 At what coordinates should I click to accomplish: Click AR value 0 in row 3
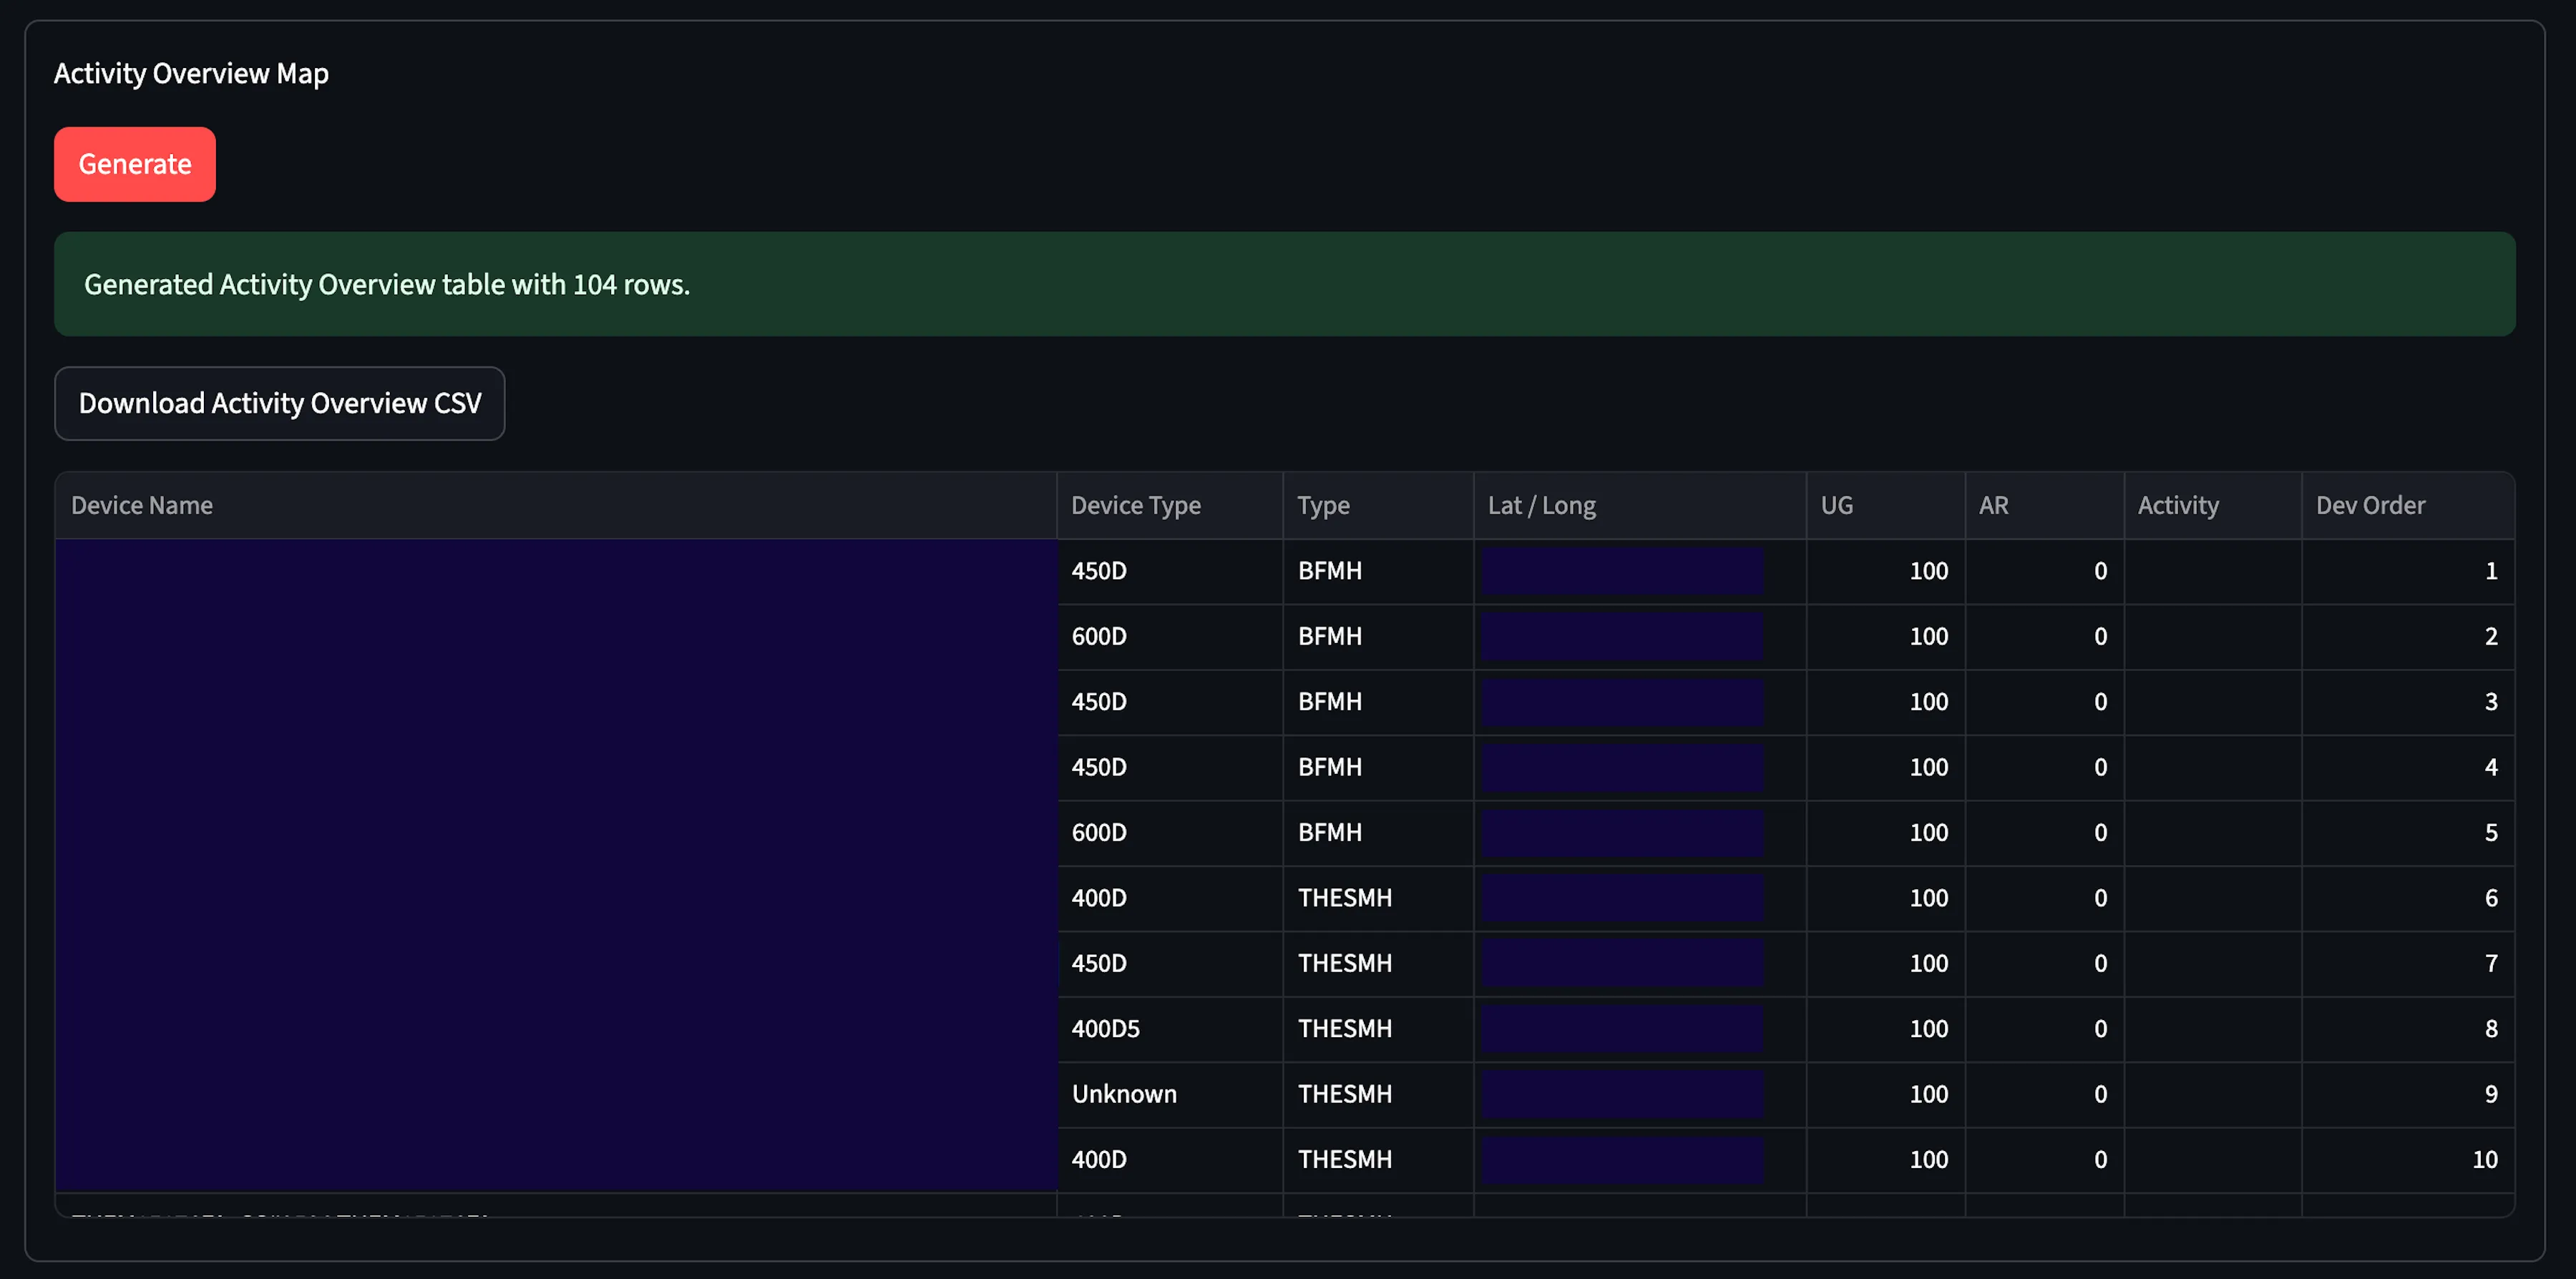tap(2099, 701)
